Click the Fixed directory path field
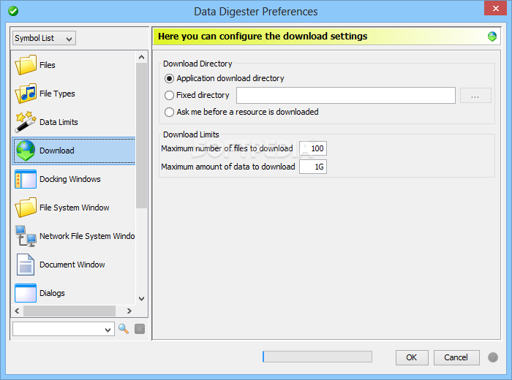 click(346, 95)
